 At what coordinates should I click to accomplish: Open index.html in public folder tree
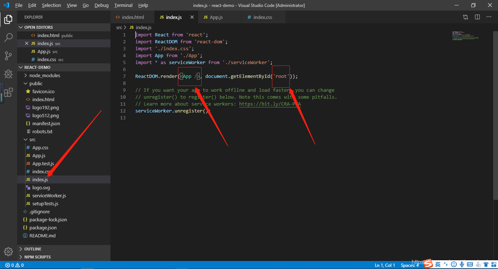coord(64,99)
